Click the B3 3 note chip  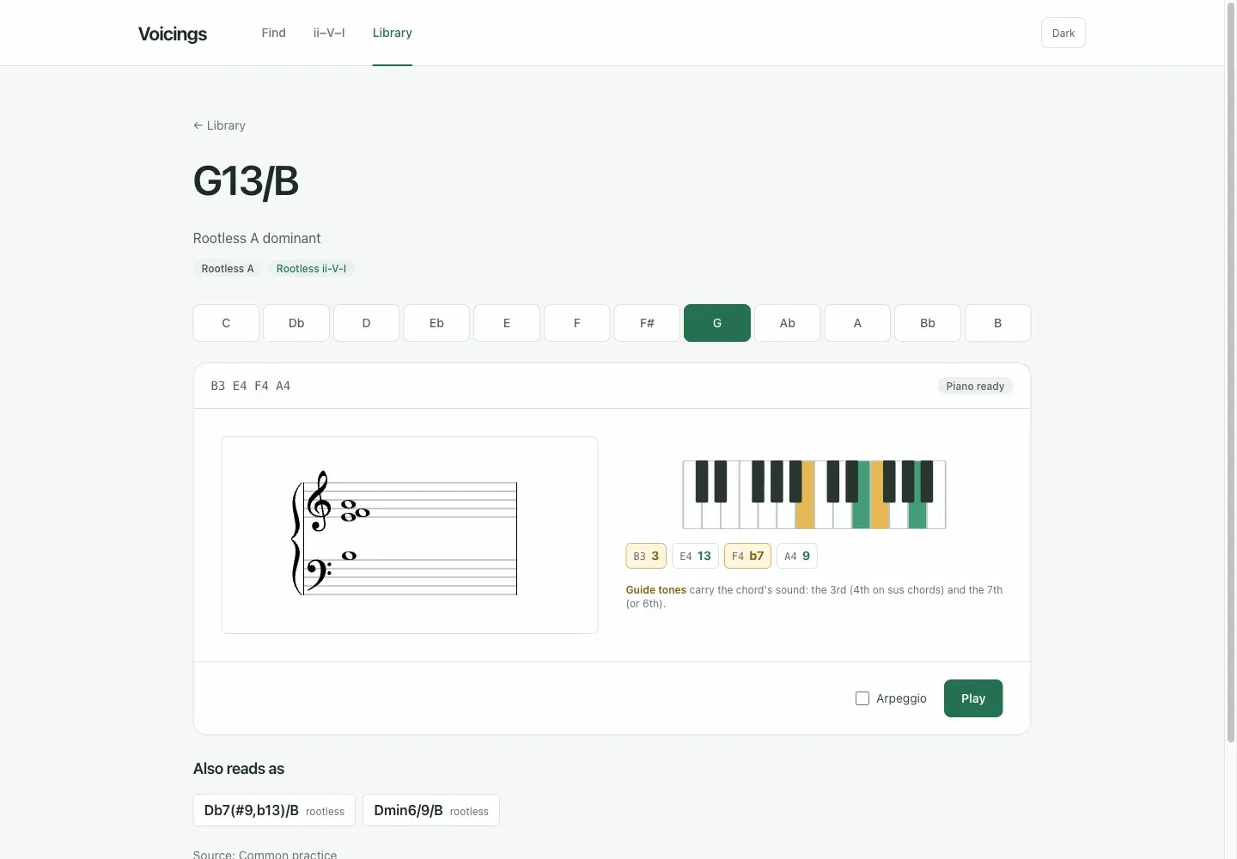646,556
